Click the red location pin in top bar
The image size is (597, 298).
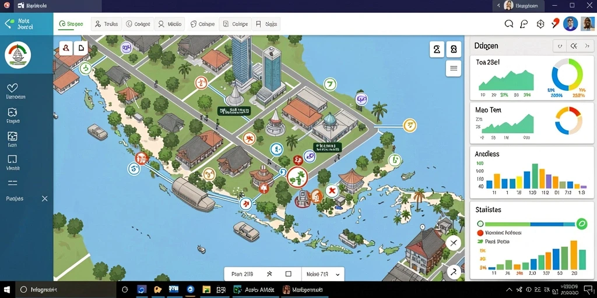pos(556,23)
